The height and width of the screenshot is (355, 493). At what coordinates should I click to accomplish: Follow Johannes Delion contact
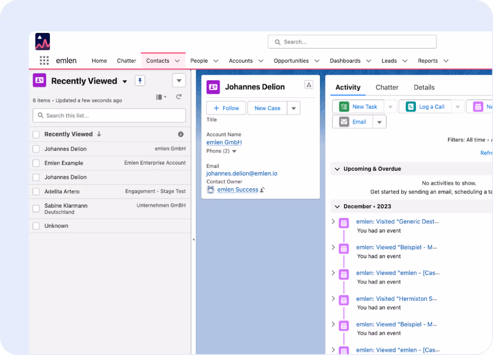click(226, 108)
